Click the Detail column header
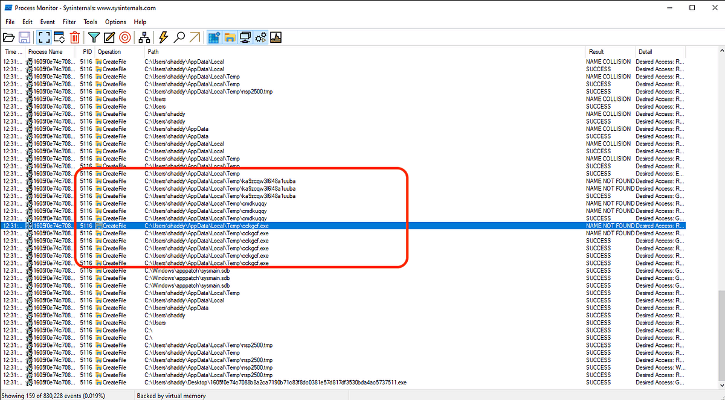The image size is (725, 400). tap(660, 52)
